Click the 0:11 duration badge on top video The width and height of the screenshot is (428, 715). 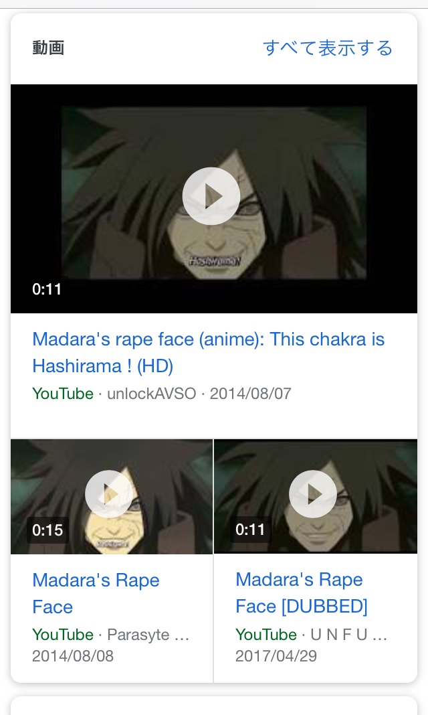(46, 289)
